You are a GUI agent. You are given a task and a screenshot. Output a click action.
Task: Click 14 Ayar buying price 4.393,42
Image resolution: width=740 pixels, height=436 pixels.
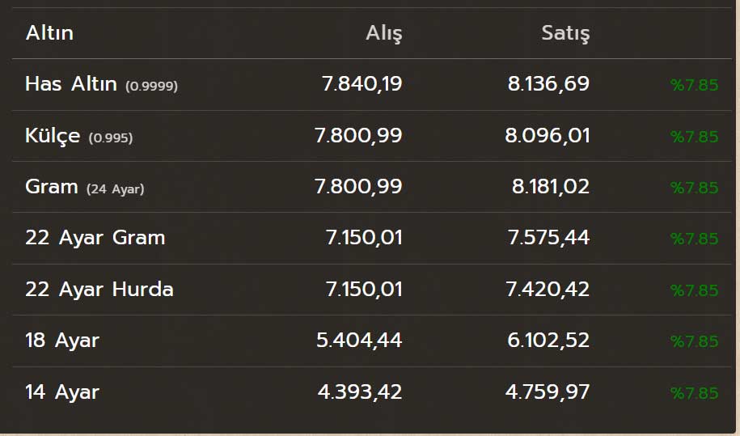click(x=360, y=392)
